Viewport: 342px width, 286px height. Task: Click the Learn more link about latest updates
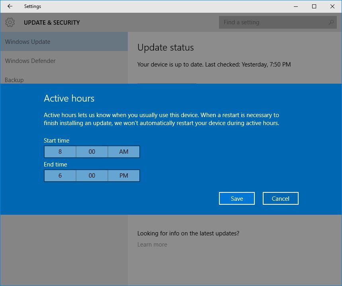(152, 245)
